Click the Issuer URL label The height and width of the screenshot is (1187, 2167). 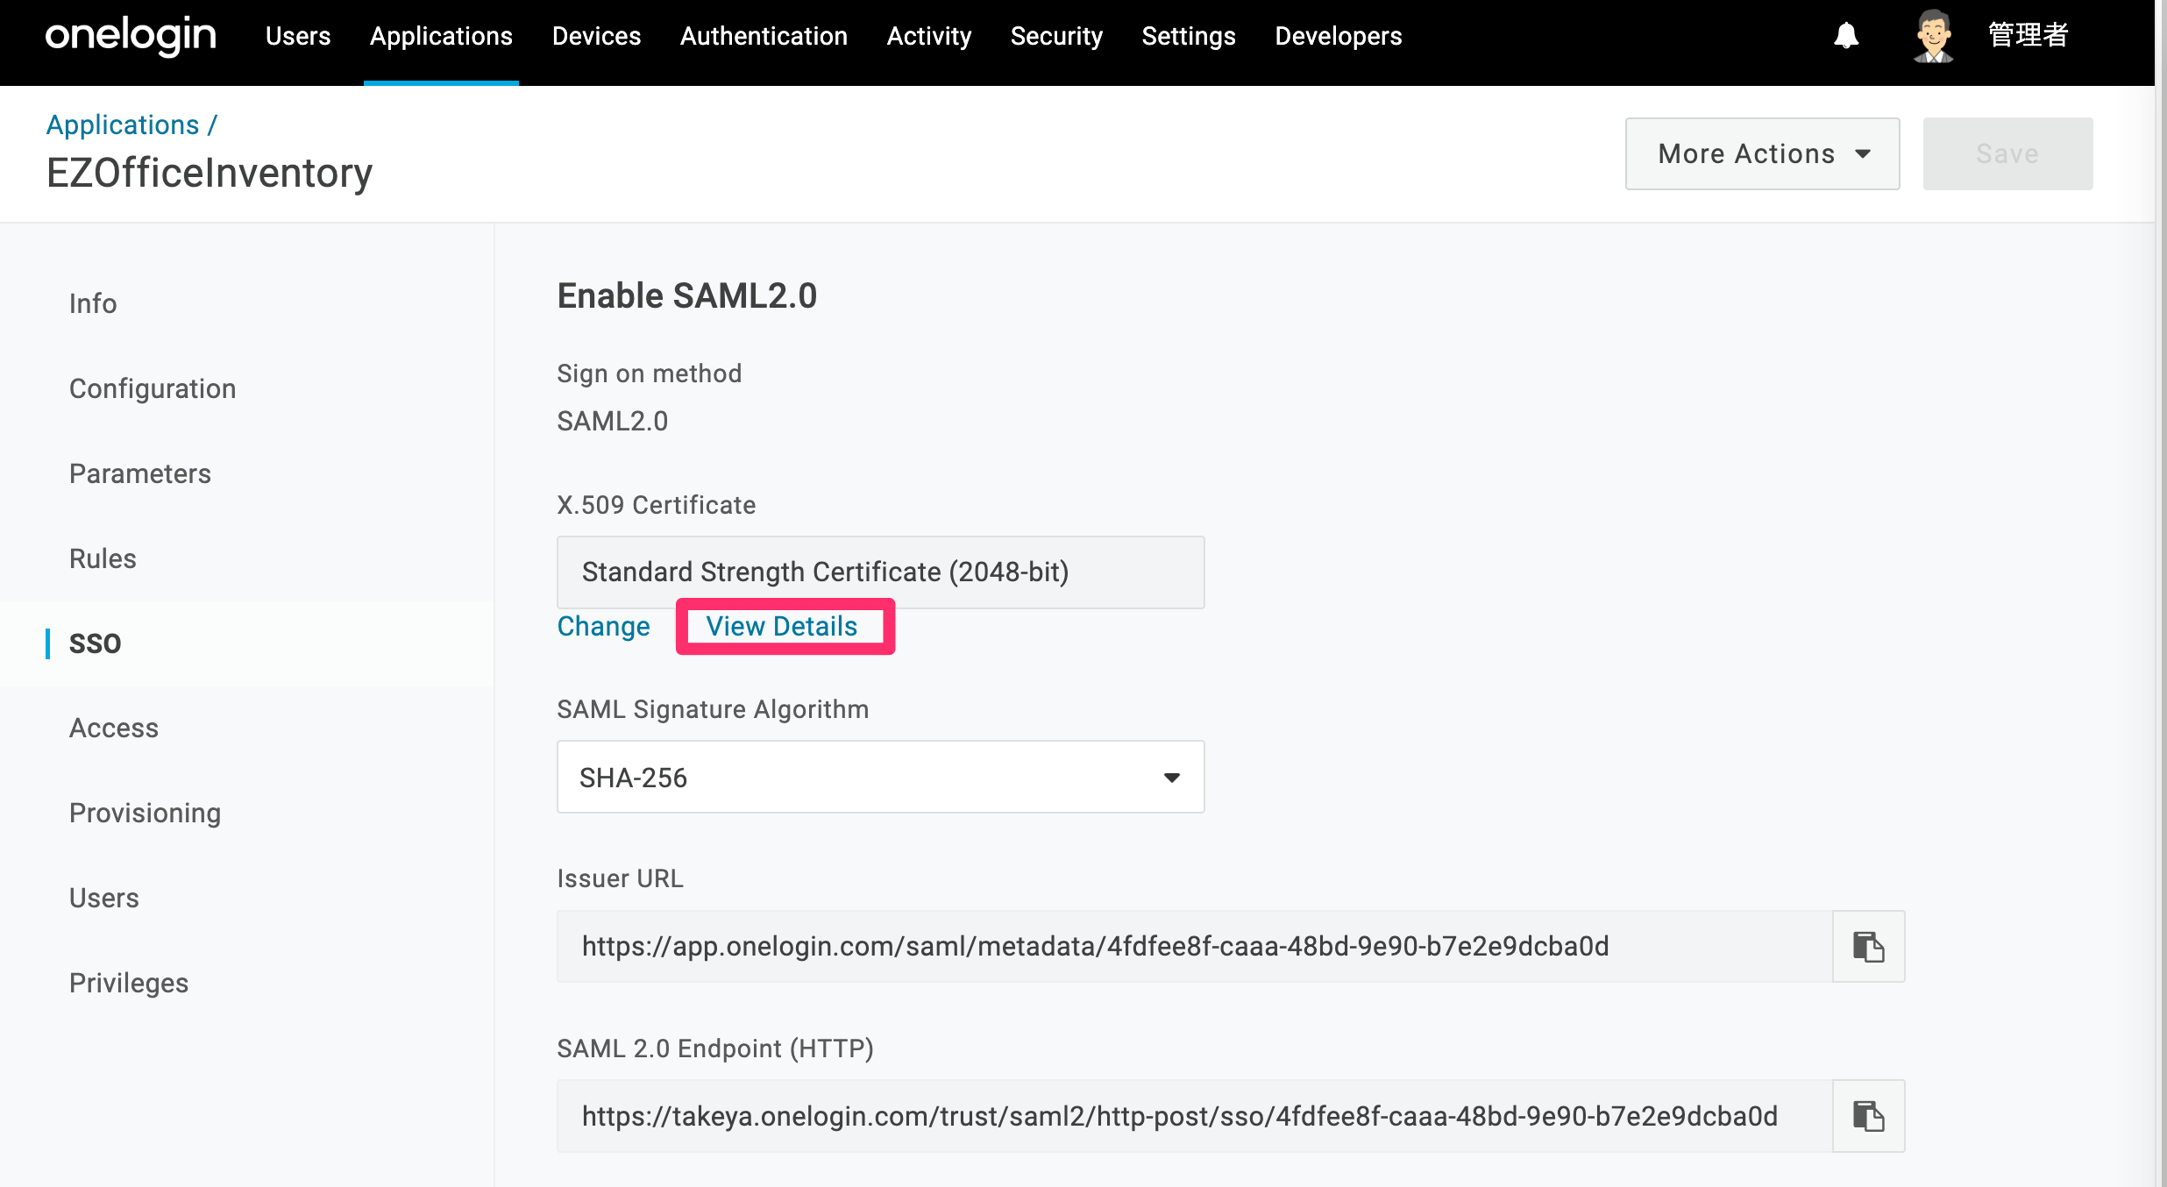(x=620, y=878)
